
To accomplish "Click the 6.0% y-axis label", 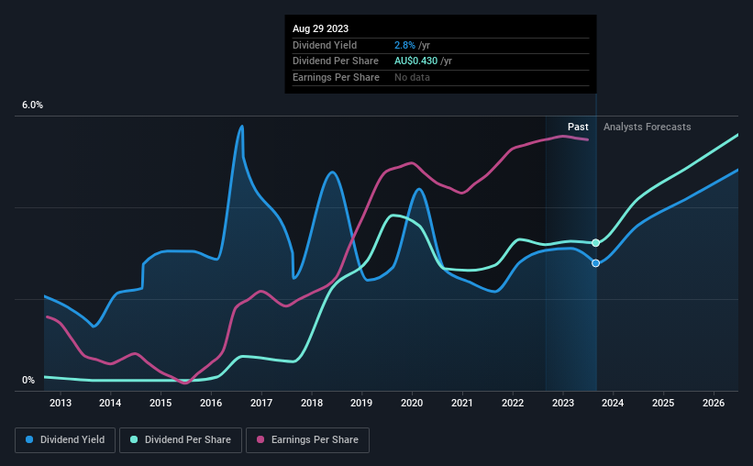I will tap(32, 105).
